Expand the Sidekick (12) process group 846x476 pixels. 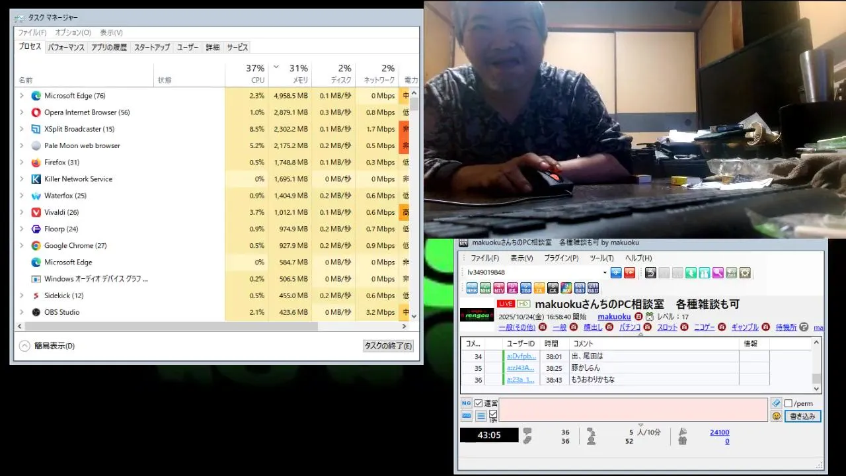(22, 296)
